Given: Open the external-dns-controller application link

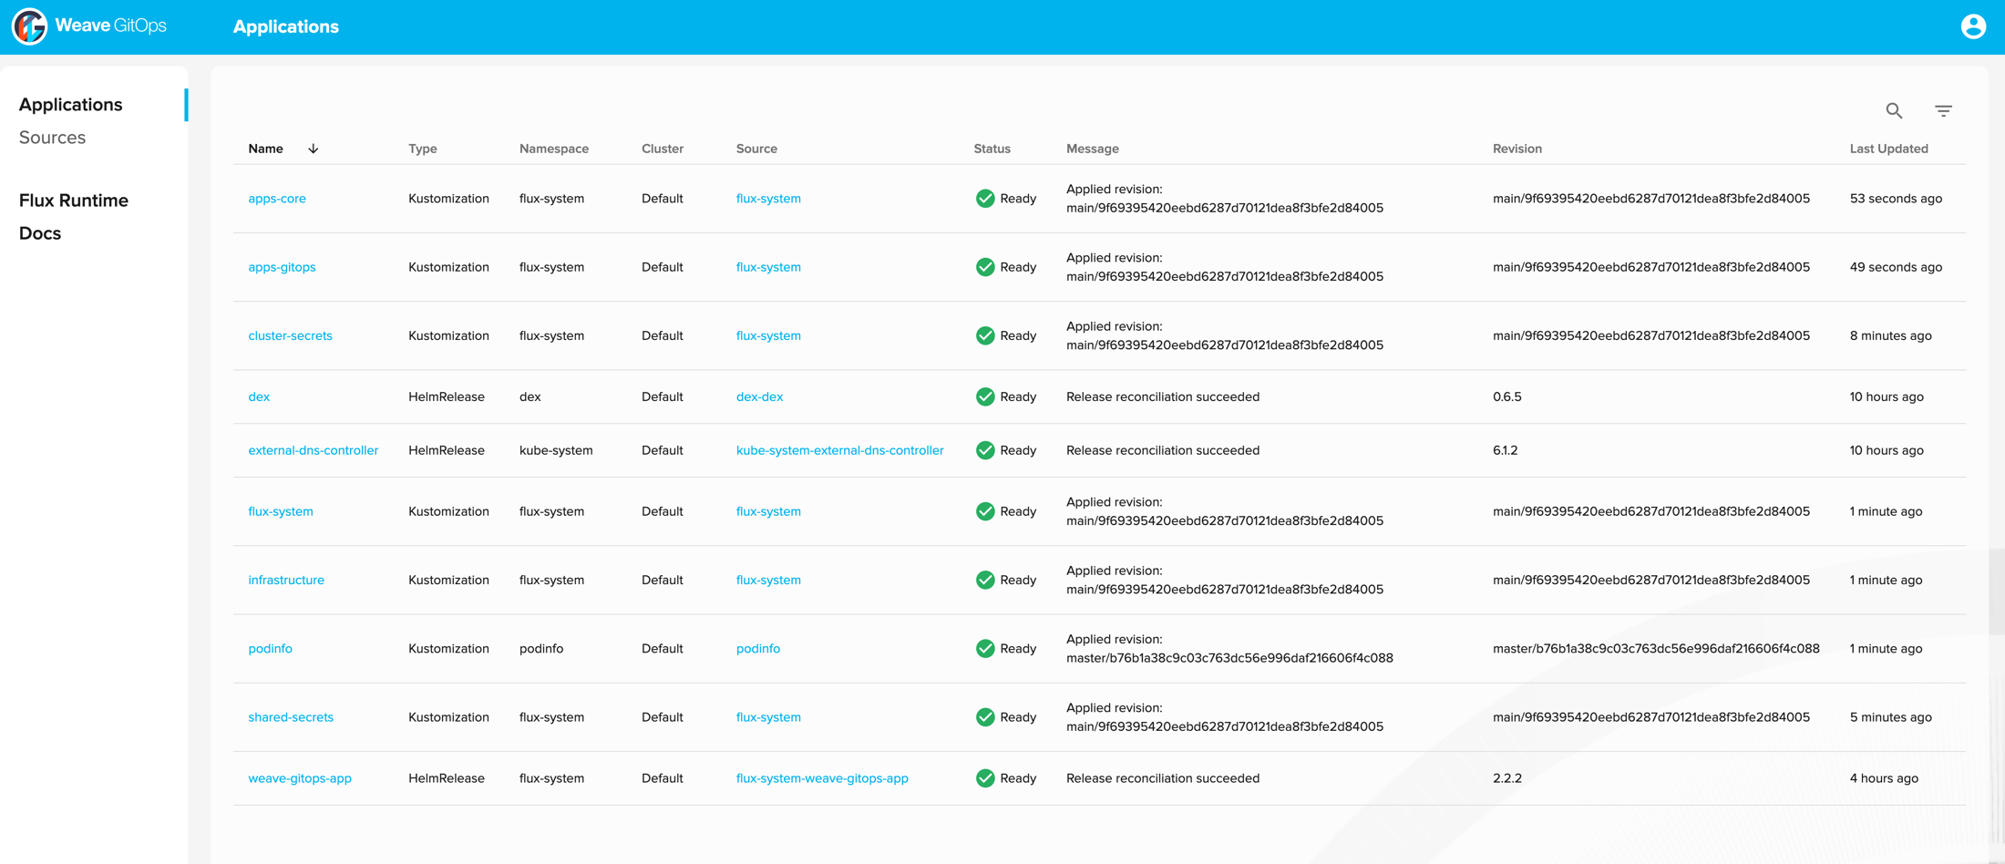Looking at the screenshot, I should [x=313, y=450].
